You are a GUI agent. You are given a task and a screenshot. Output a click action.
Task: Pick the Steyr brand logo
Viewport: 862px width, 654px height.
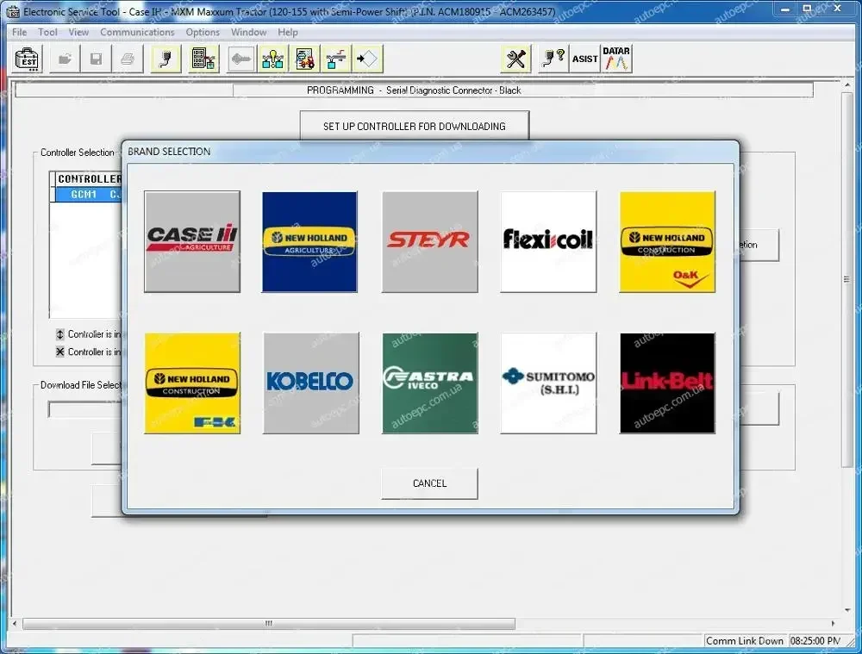coord(429,242)
